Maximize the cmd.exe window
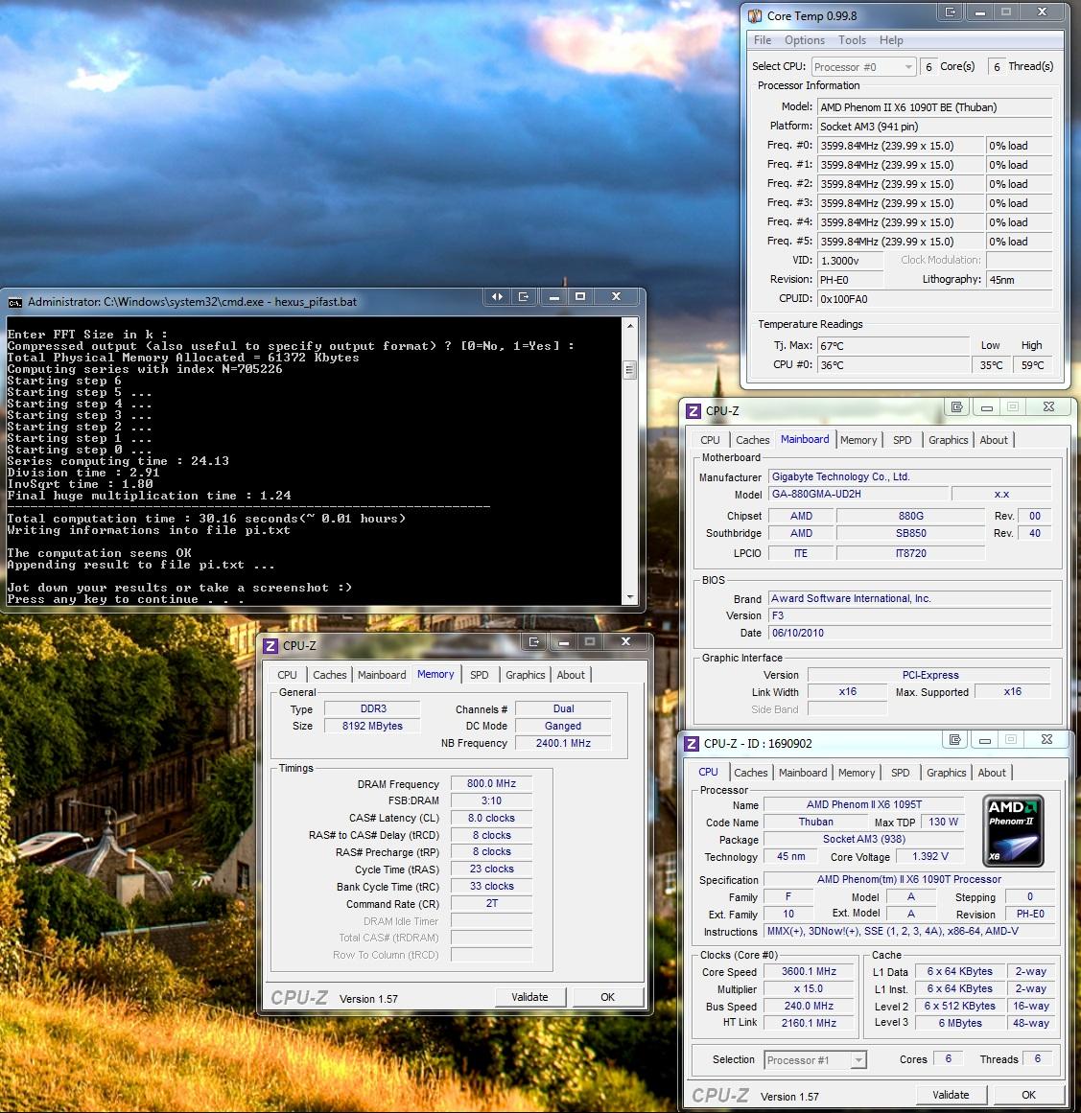This screenshot has height=1113, width=1081. click(x=580, y=297)
